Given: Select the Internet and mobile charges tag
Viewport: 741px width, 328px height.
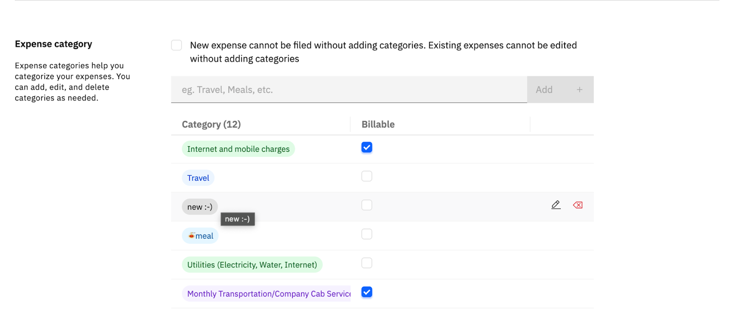Looking at the screenshot, I should (238, 149).
